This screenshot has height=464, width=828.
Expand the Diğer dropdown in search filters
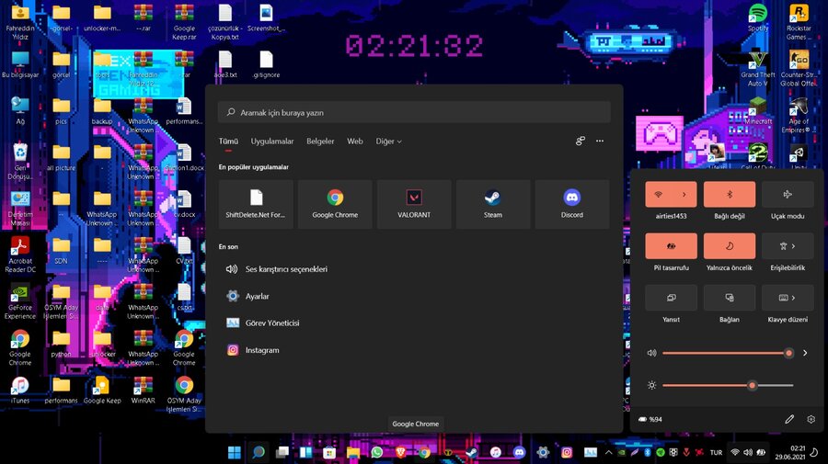coord(388,141)
